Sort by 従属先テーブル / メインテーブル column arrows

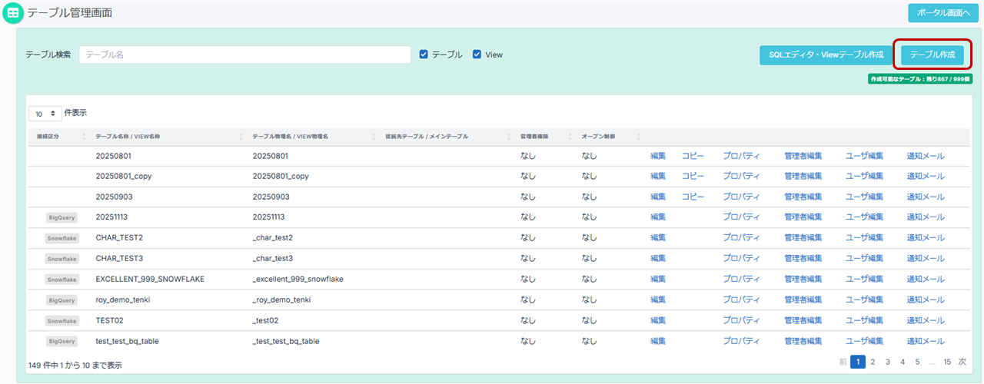tap(509, 137)
